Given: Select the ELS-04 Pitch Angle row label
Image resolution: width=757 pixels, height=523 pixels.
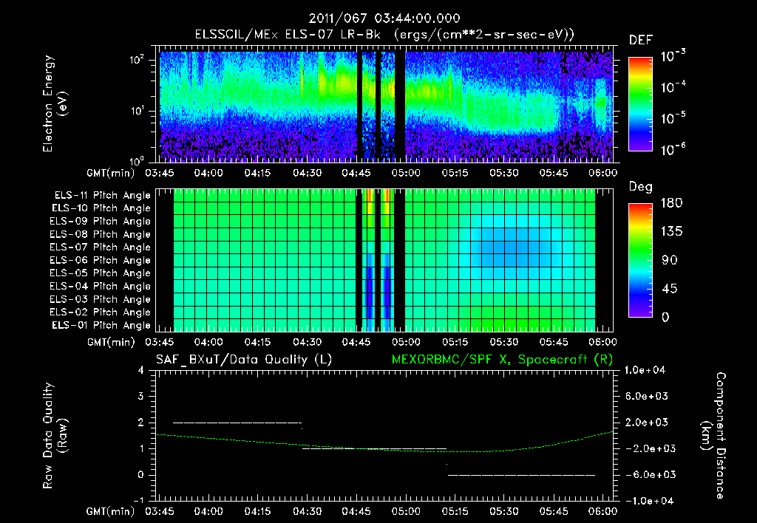Looking at the screenshot, I should click(101, 286).
